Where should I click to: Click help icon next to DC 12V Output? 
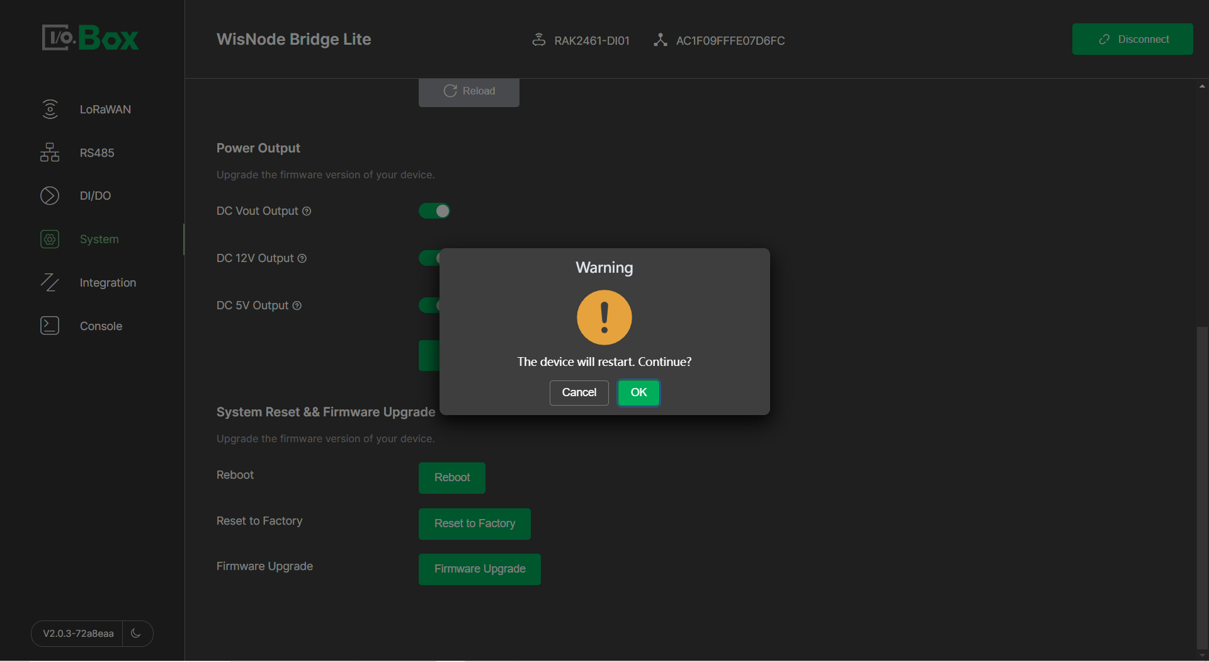[x=302, y=259]
